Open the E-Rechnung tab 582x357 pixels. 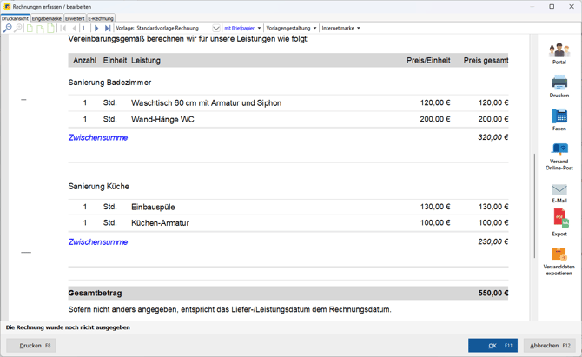101,18
